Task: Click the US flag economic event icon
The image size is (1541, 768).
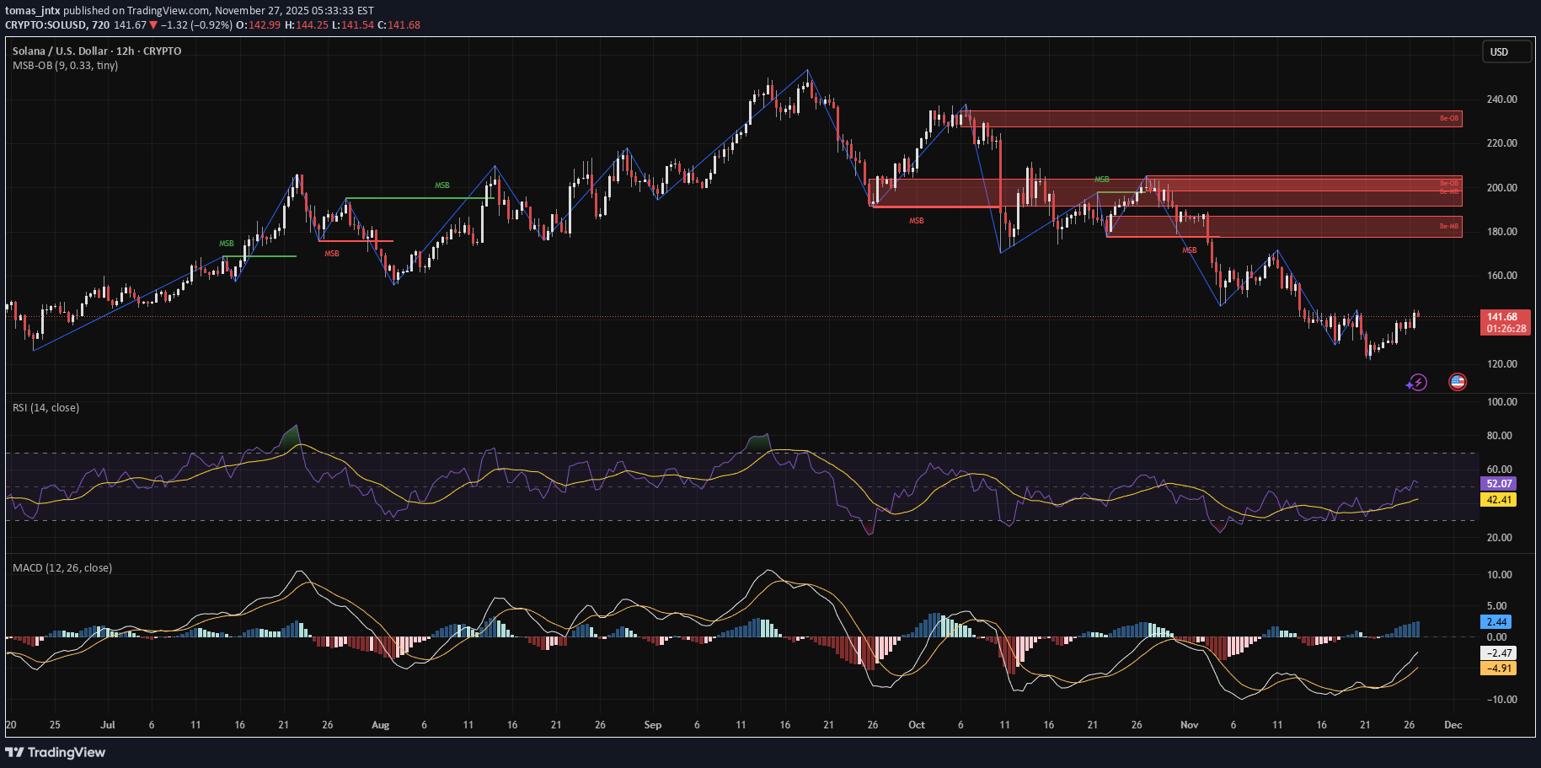Action: click(x=1457, y=382)
